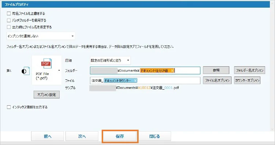
Task: Click the サンプル label
Action: click(x=70, y=88)
